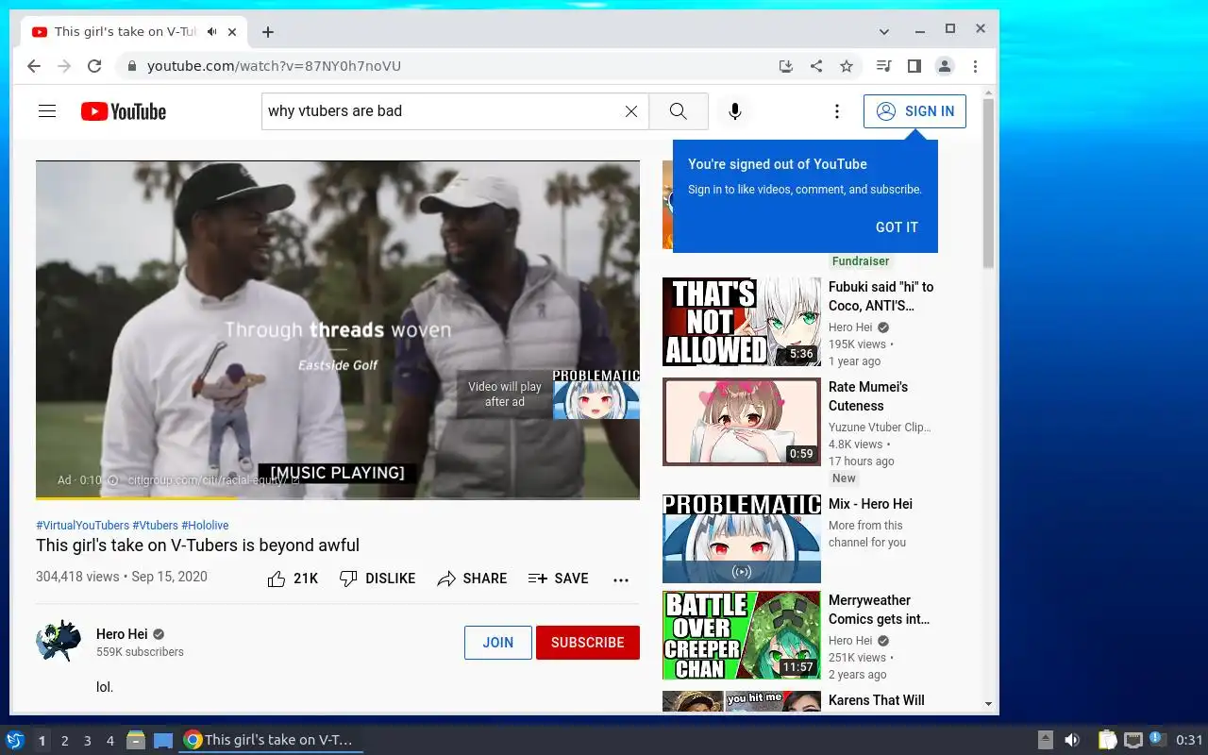Viewport: 1208px width, 755px height.
Task: Click the video player area
Action: click(338, 329)
